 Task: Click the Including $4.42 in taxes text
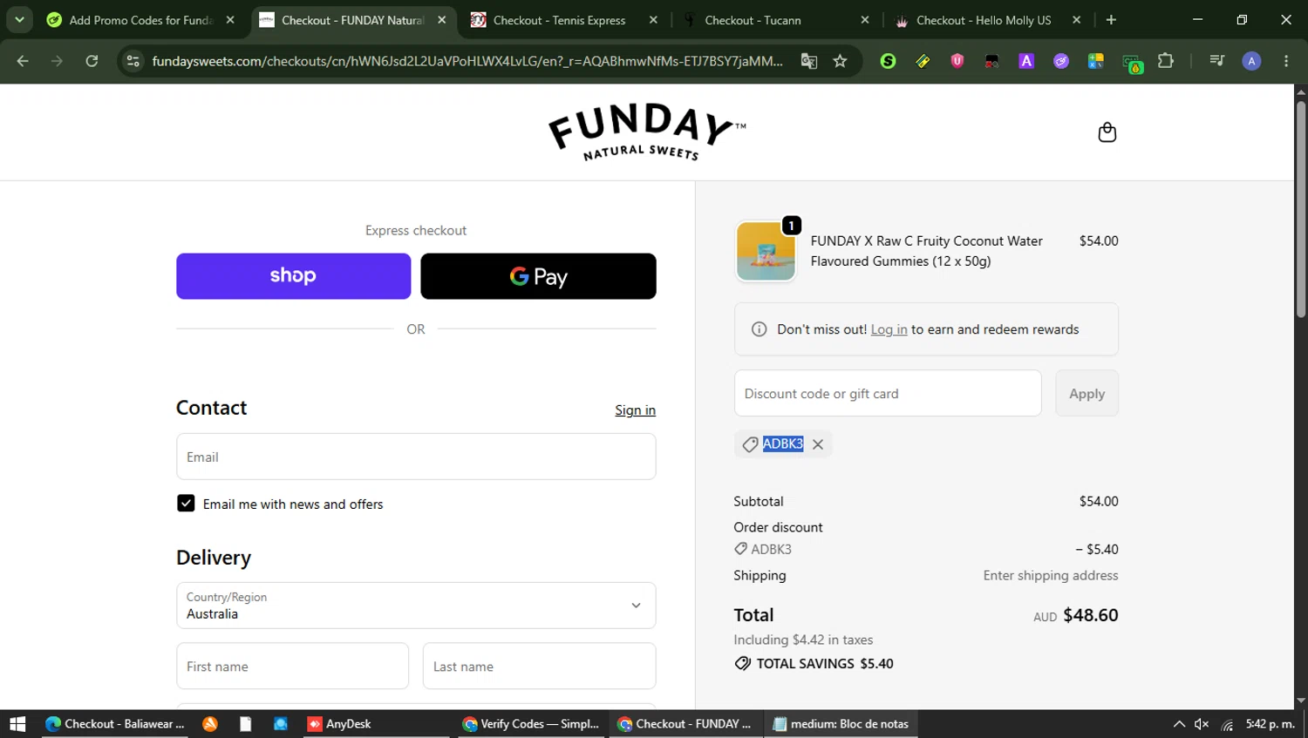coord(803,640)
